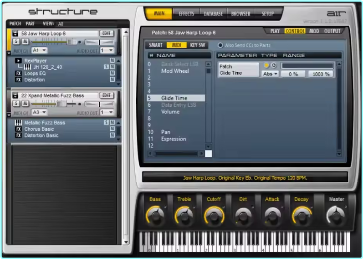Switch to the Database tab
Image resolution: width=363 pixels, height=259 pixels.
pos(213,14)
